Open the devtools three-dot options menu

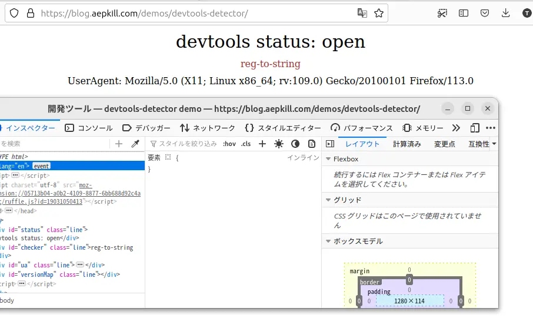pos(490,128)
